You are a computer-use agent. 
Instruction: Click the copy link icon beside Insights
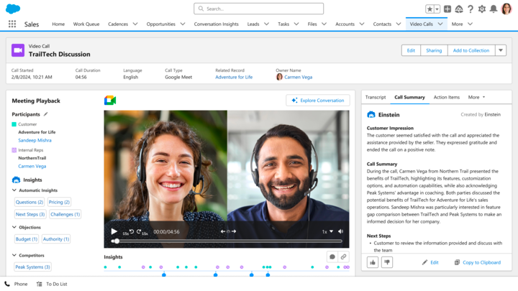pos(344,257)
